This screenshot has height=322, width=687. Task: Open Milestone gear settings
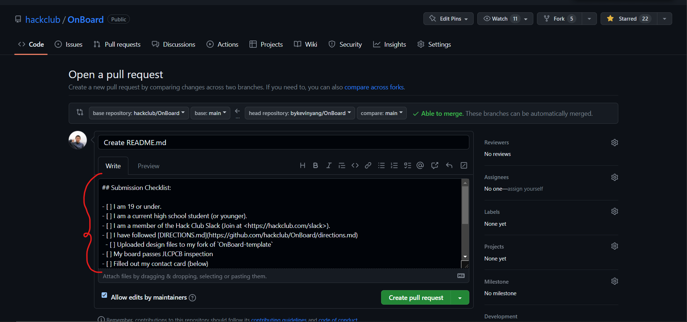pyautogui.click(x=615, y=281)
